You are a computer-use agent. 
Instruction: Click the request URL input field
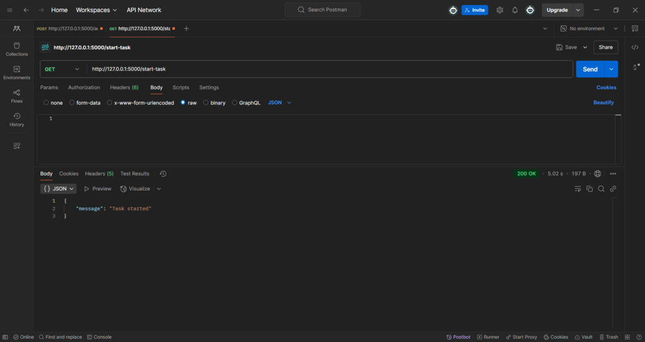click(x=328, y=69)
